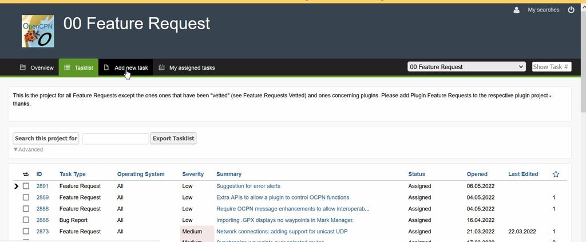Click the arrow marker beside task 2891

click(x=16, y=186)
